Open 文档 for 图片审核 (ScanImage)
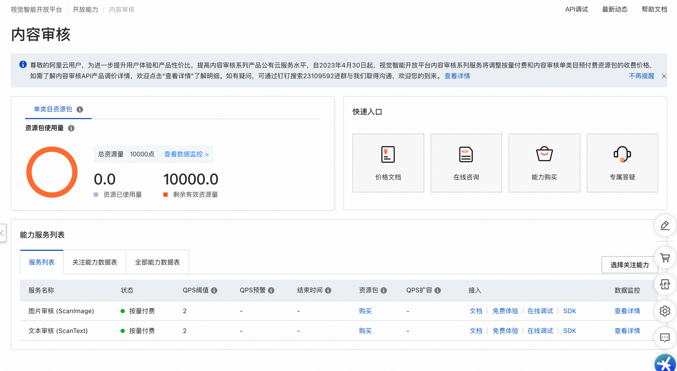This screenshot has width=677, height=371. tap(476, 311)
